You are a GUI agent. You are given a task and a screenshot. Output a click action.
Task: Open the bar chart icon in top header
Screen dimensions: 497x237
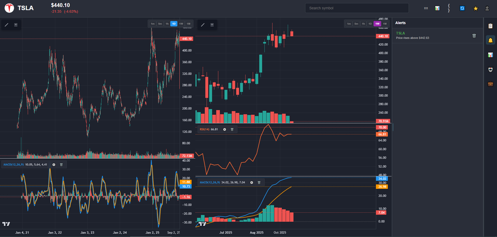pos(437,8)
